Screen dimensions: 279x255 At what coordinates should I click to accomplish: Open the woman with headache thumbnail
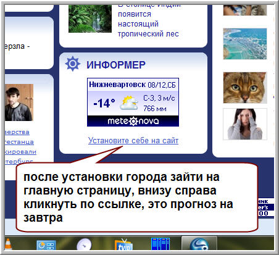(245, 124)
